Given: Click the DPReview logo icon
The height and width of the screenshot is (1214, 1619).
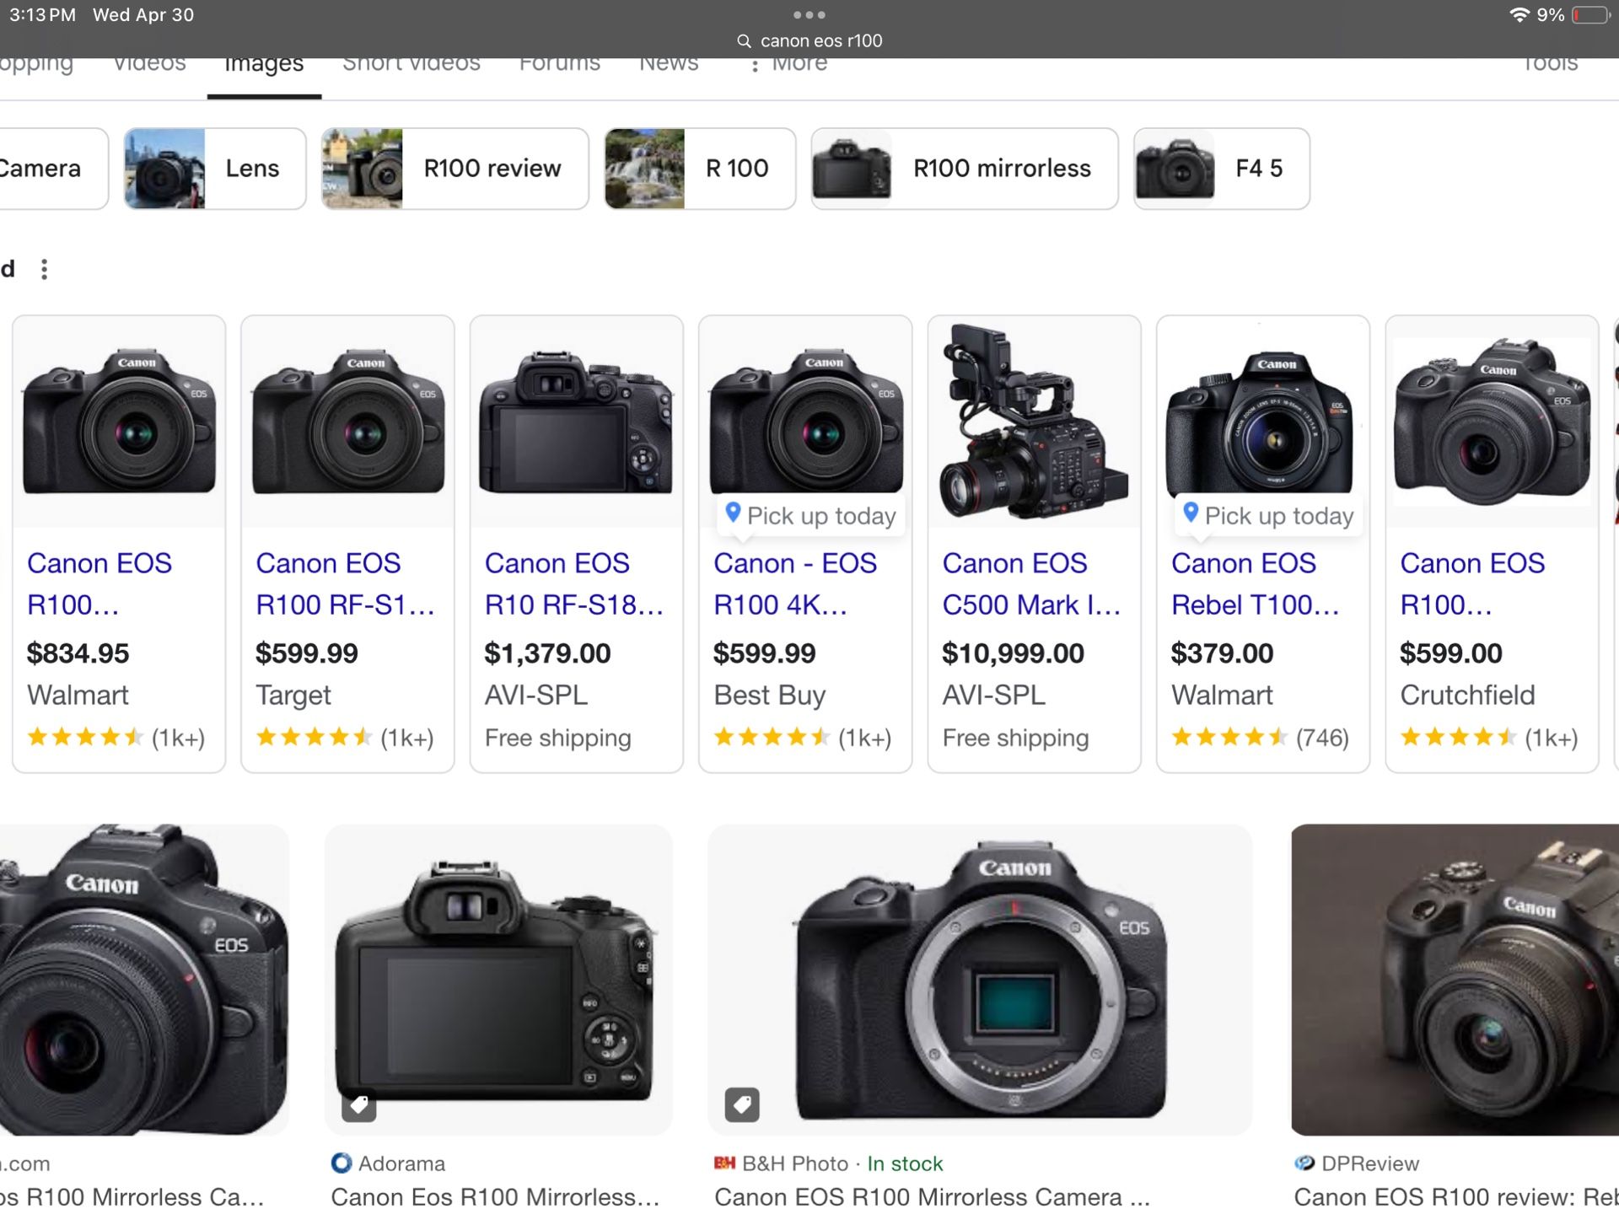Looking at the screenshot, I should pos(1304,1163).
